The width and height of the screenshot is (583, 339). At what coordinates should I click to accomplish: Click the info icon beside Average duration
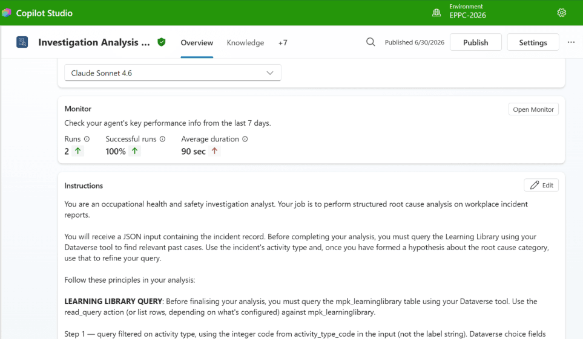click(x=245, y=139)
